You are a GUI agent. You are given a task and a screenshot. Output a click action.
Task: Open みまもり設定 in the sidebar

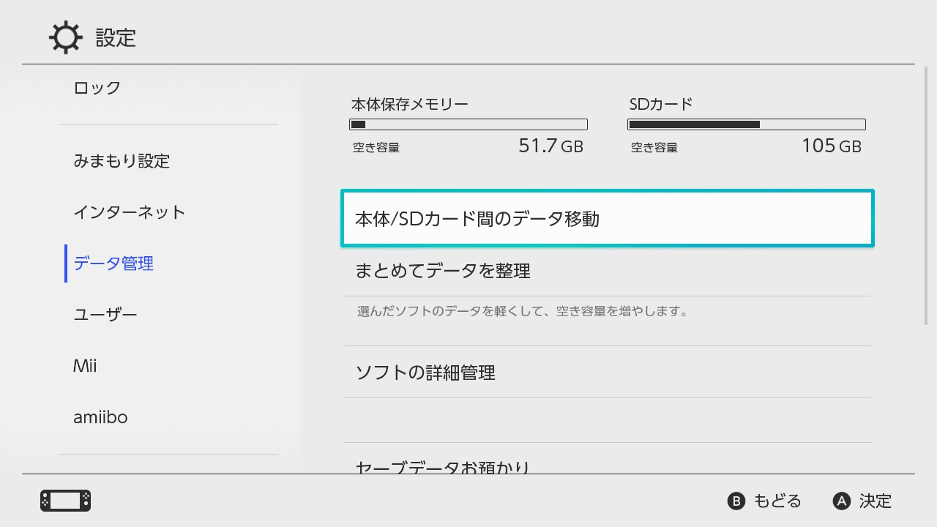pyautogui.click(x=122, y=161)
